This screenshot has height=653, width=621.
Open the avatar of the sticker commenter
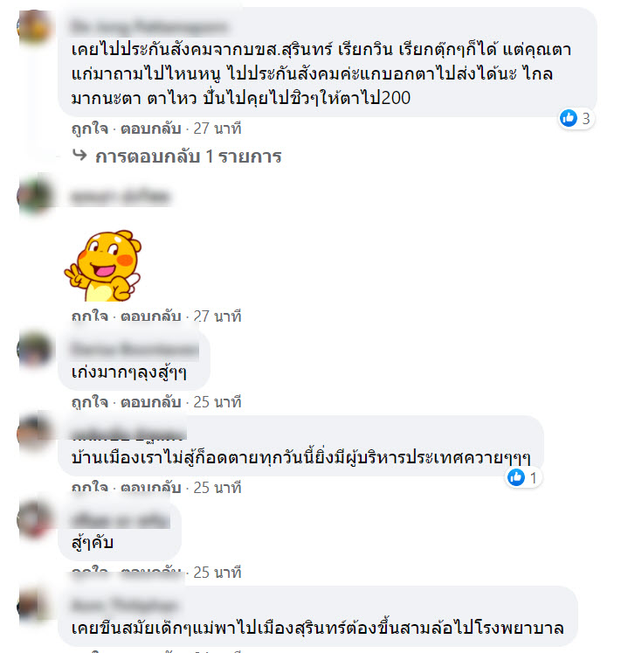click(x=34, y=196)
